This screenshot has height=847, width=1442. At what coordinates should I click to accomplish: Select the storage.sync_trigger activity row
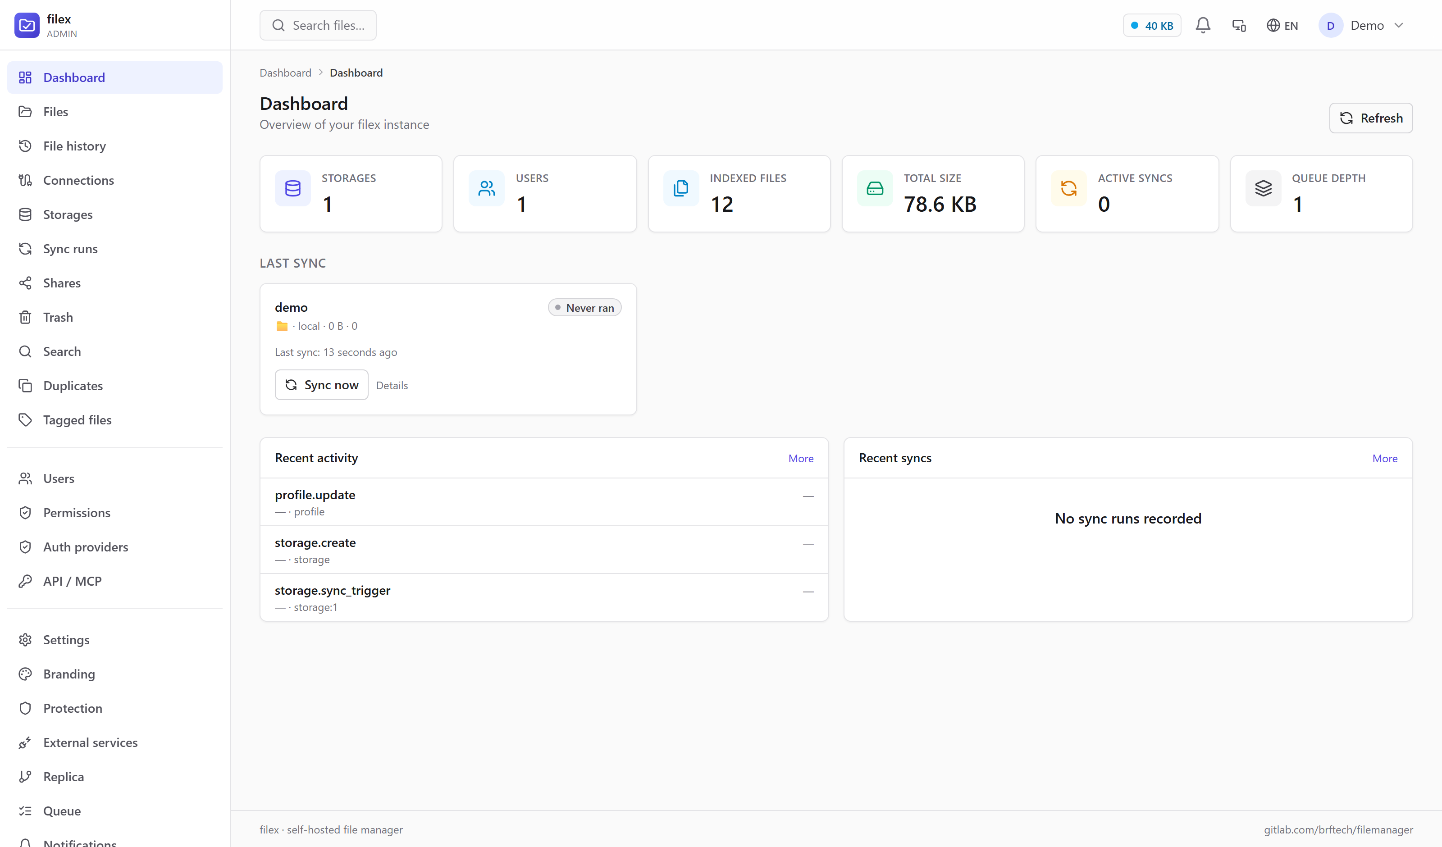(544, 597)
